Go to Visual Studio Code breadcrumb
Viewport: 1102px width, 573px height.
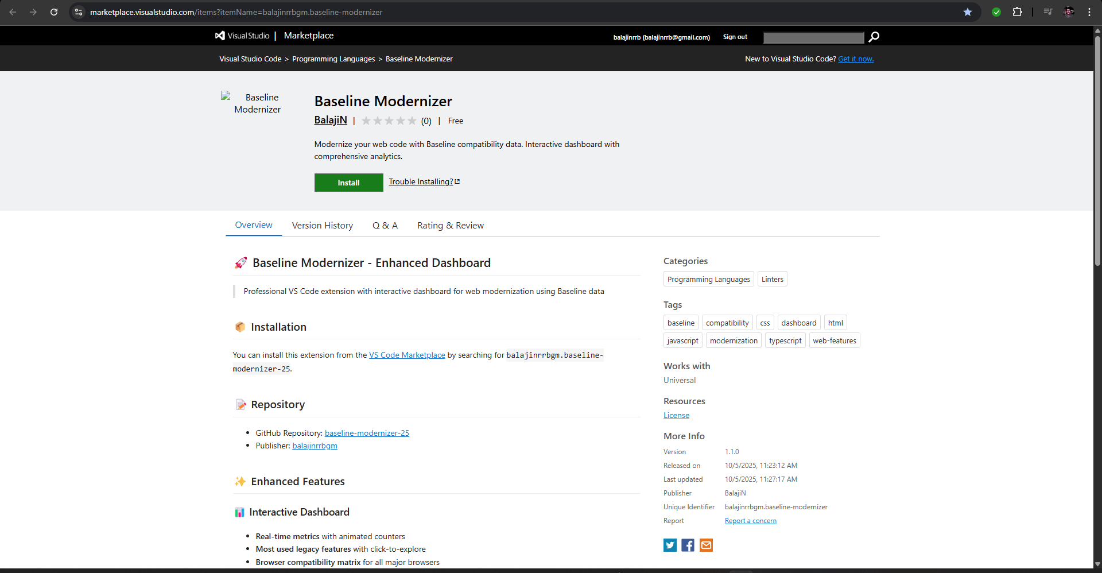250,59
